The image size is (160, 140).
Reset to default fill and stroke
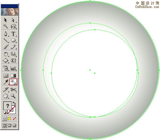pos(5,112)
